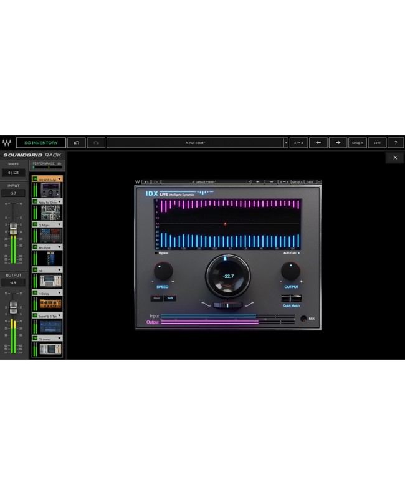The image size is (405, 495).
Task: Toggle the IN button on the Abby Rd Chmr slot
Action: pyautogui.click(x=35, y=201)
